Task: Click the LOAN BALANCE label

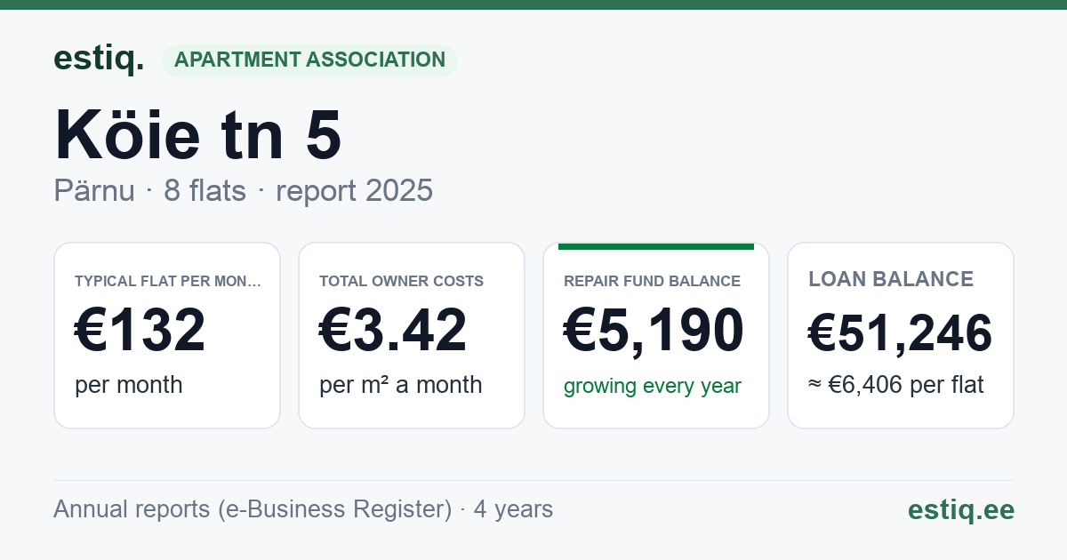Action: [x=891, y=279]
